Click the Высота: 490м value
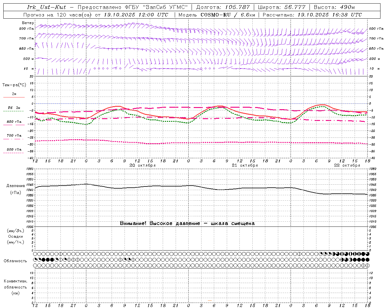Viewport: 385px width, 308px height. pos(334,7)
